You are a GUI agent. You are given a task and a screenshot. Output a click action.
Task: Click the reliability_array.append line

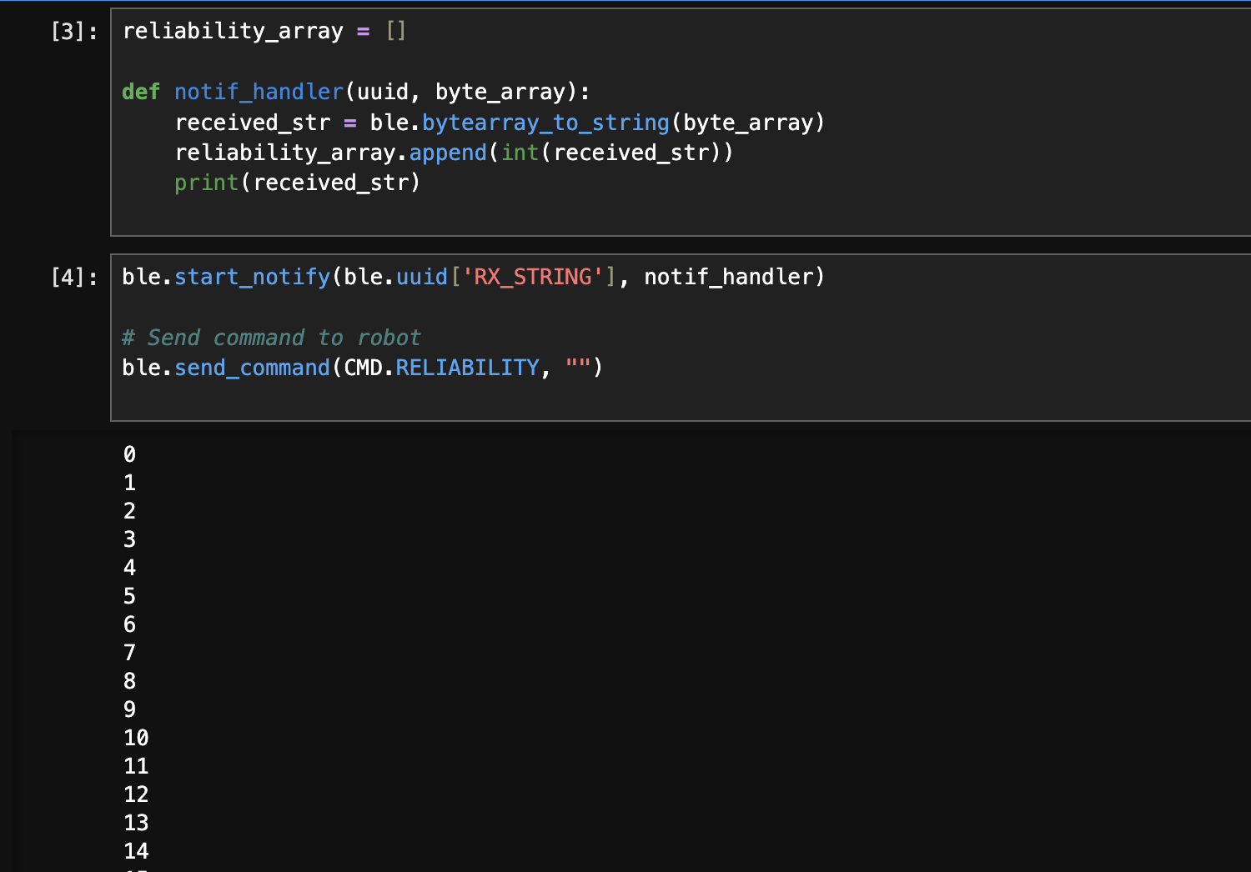[453, 153]
